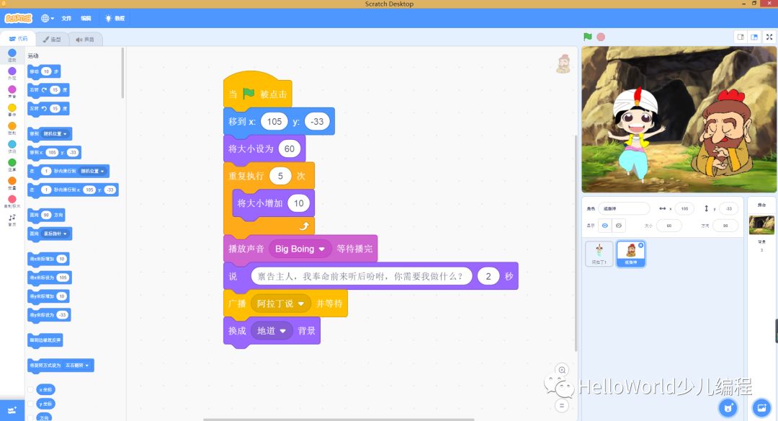
Task: Open the choose a sprite button
Action: point(728,408)
